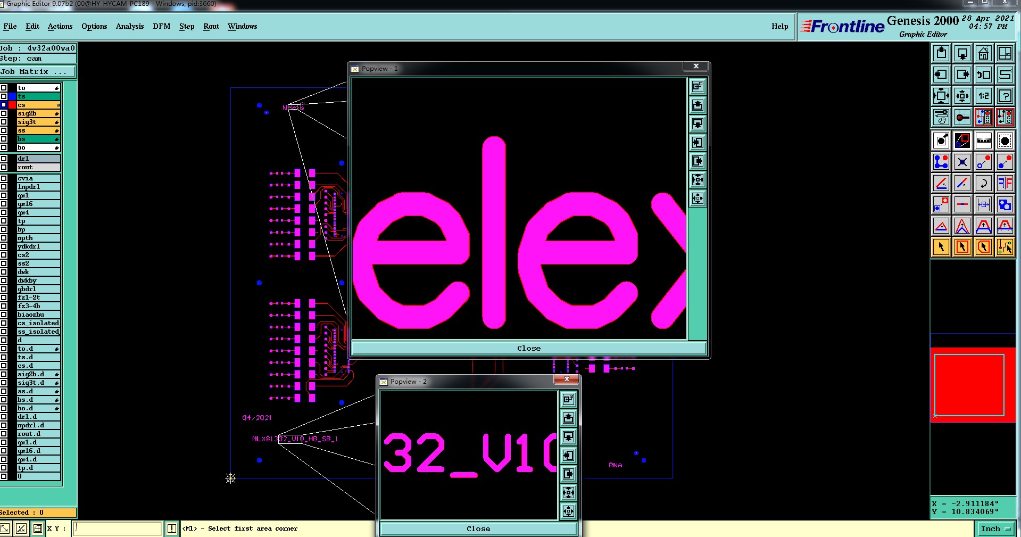The image size is (1021, 537).
Task: Select layer name bo
Action: point(38,147)
